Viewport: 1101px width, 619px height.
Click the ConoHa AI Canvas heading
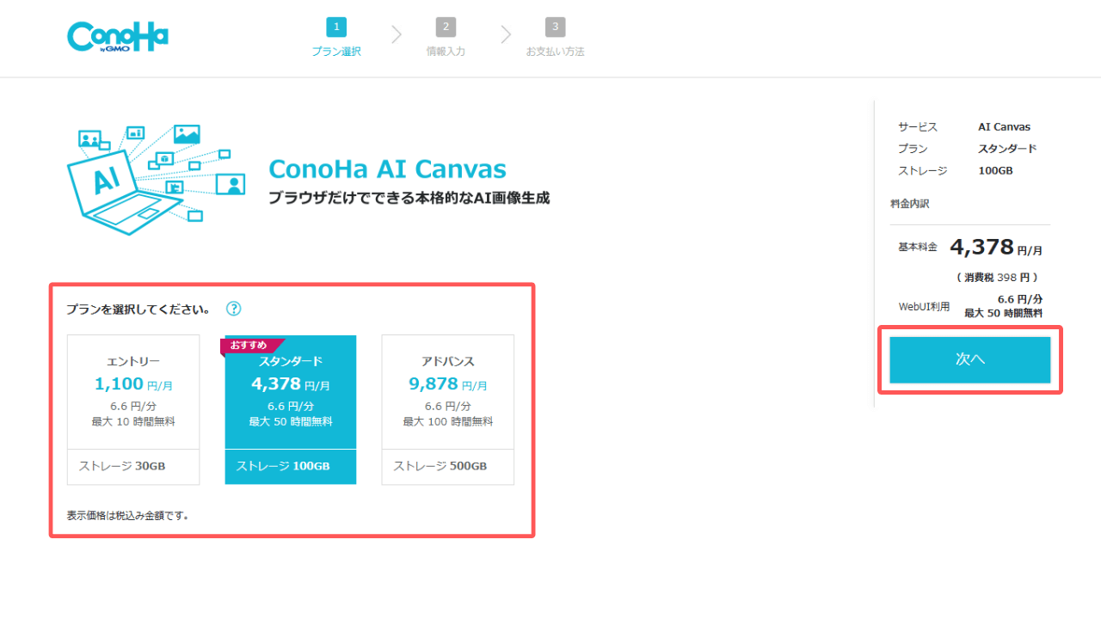click(387, 169)
